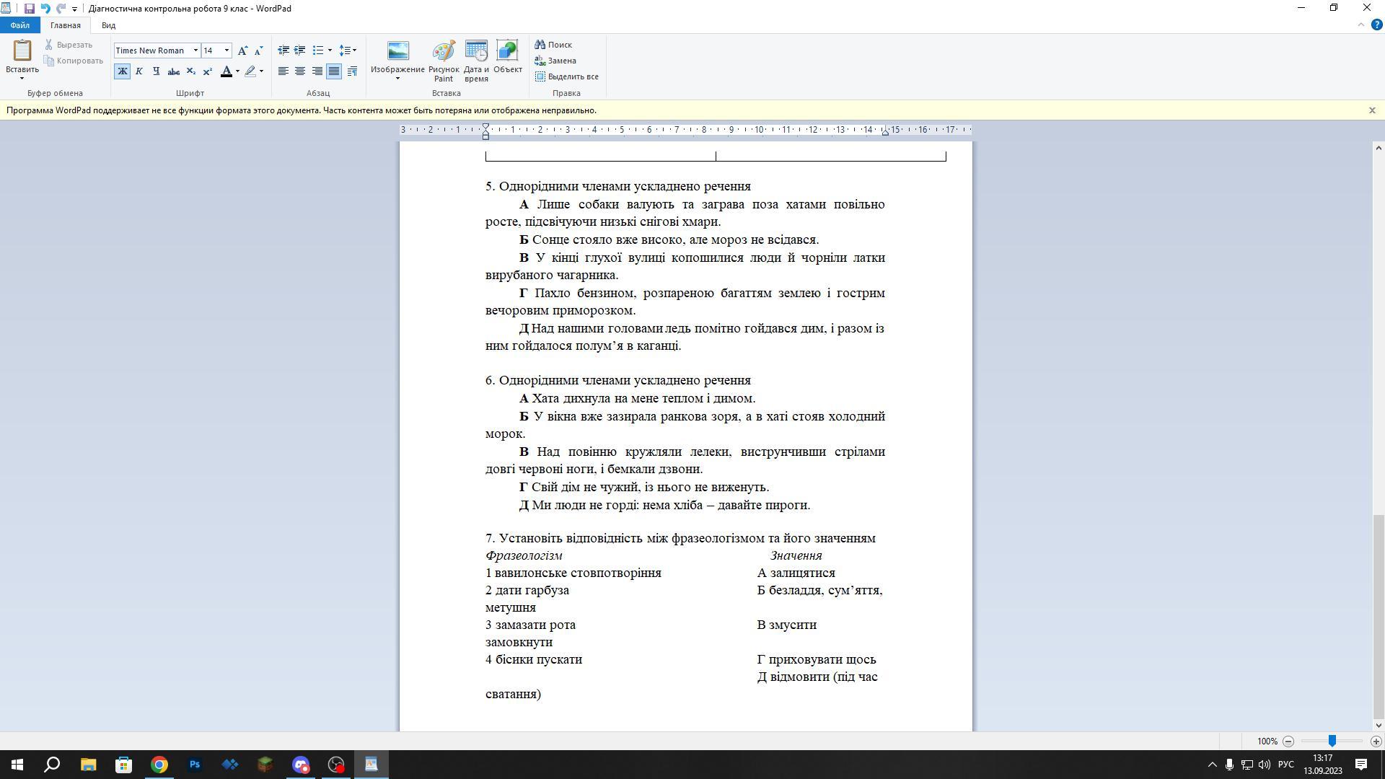Toggle italic formatting (К)
1385x779 pixels.
click(x=139, y=71)
